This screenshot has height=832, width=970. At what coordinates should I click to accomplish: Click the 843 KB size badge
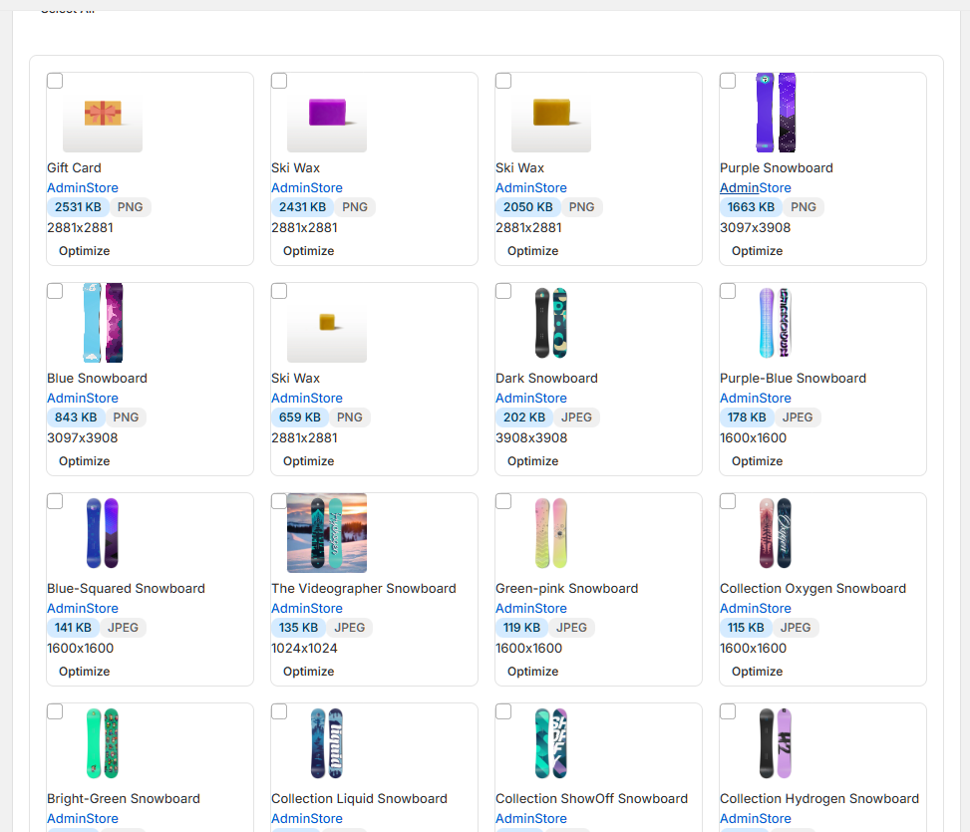76,417
